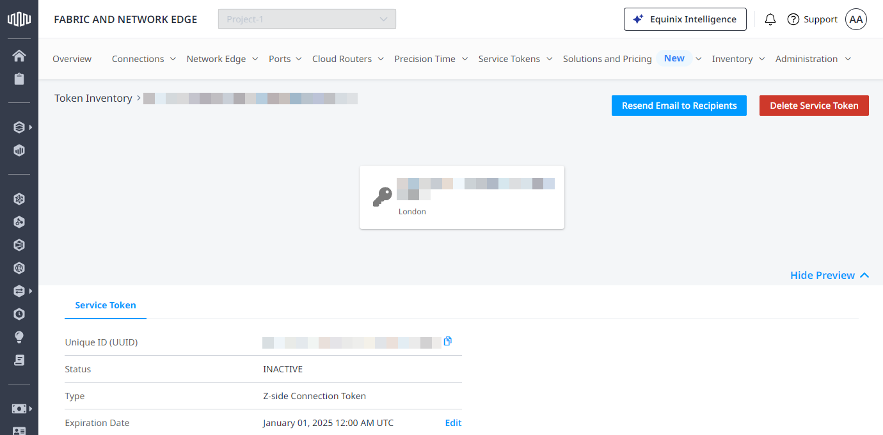Open the clipboard icon in the sidebar

(19, 79)
